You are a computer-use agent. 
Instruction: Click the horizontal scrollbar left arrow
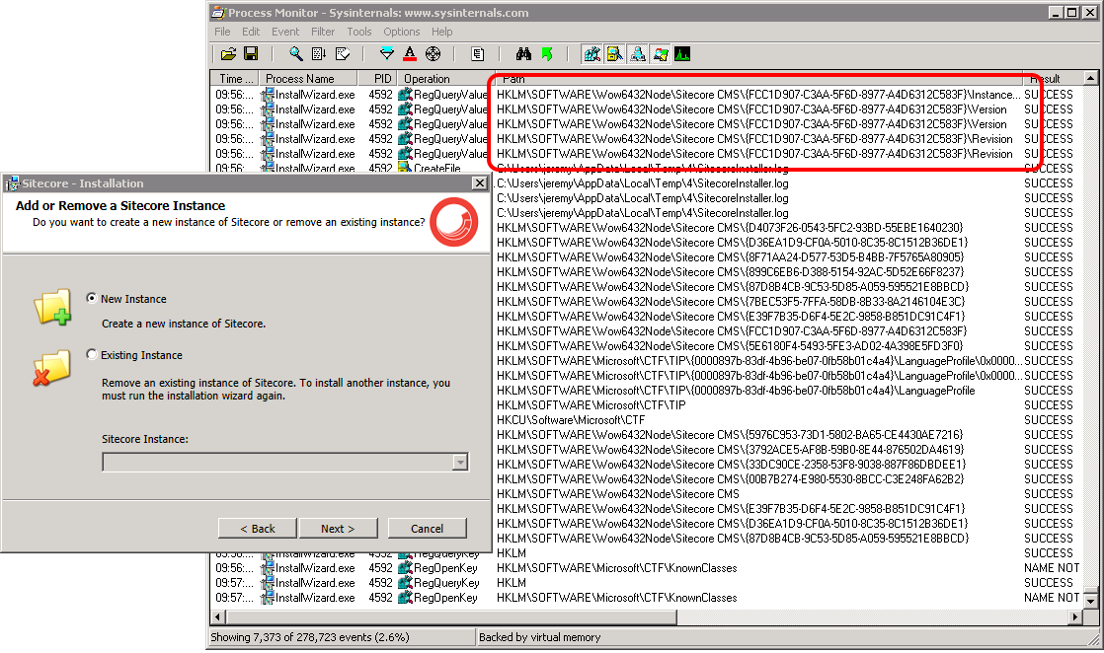coord(217,617)
